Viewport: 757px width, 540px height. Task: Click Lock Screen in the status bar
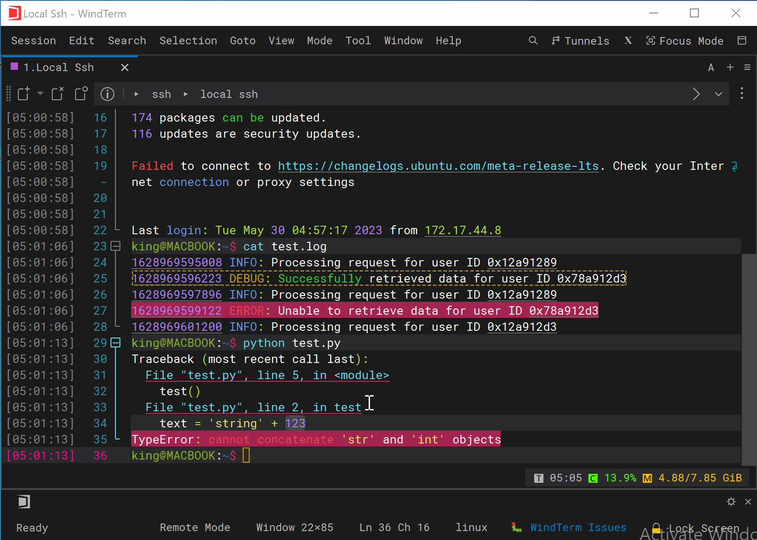(x=696, y=528)
